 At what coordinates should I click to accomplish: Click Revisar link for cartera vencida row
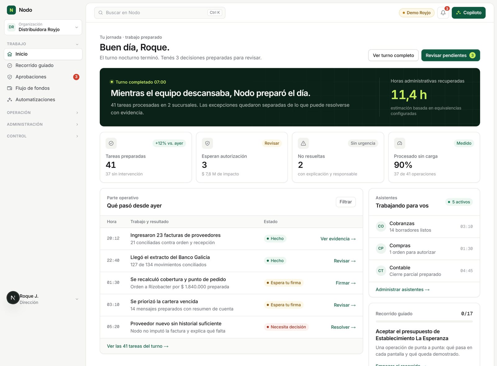point(344,305)
